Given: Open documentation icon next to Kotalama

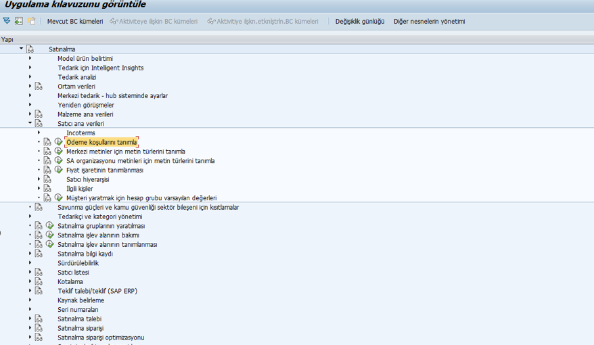Looking at the screenshot, I should pyautogui.click(x=39, y=282).
